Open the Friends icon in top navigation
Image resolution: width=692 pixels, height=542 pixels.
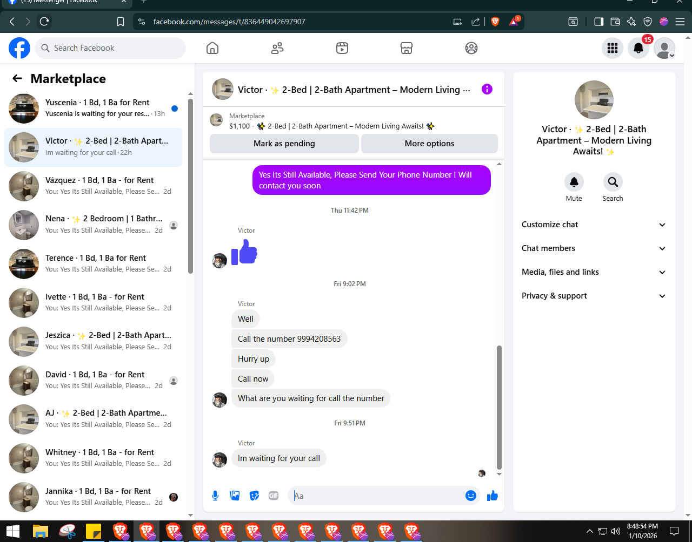click(x=277, y=48)
